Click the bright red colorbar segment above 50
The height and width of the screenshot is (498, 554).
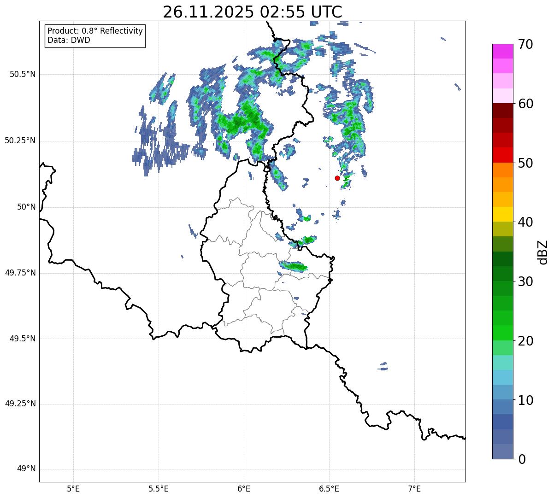502,155
